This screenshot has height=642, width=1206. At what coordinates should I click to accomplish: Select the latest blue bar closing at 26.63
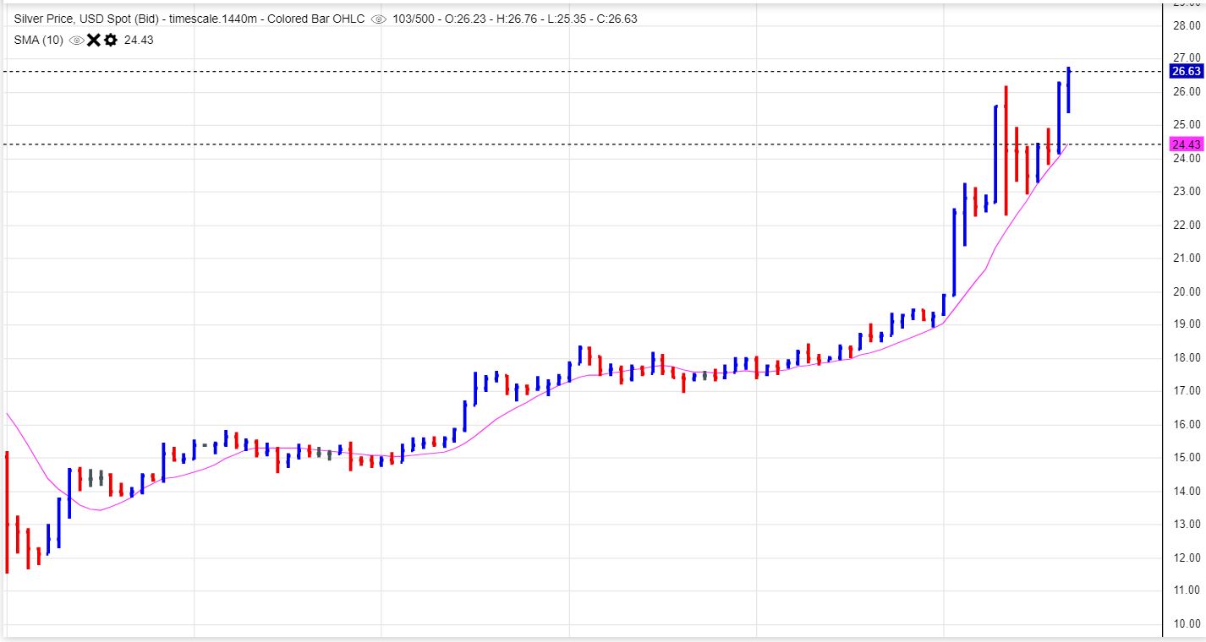[x=1068, y=90]
